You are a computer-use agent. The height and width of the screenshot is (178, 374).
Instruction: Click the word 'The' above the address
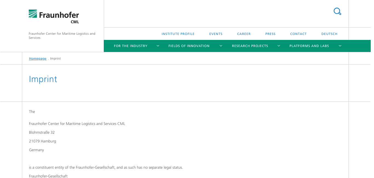coord(32,112)
